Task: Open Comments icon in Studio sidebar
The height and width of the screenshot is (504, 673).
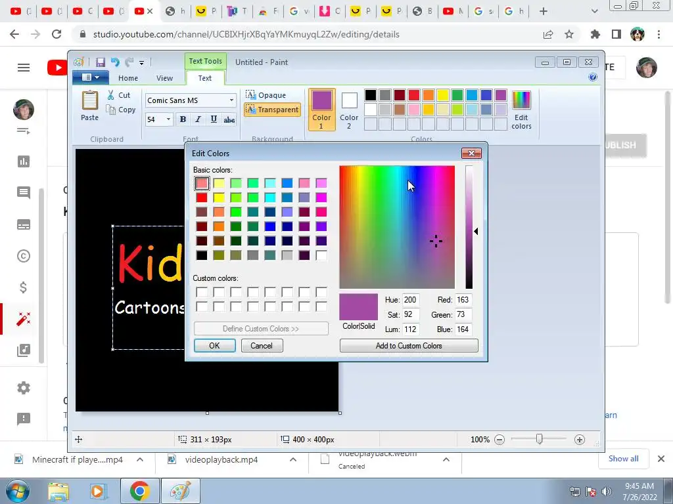Action: [x=24, y=193]
